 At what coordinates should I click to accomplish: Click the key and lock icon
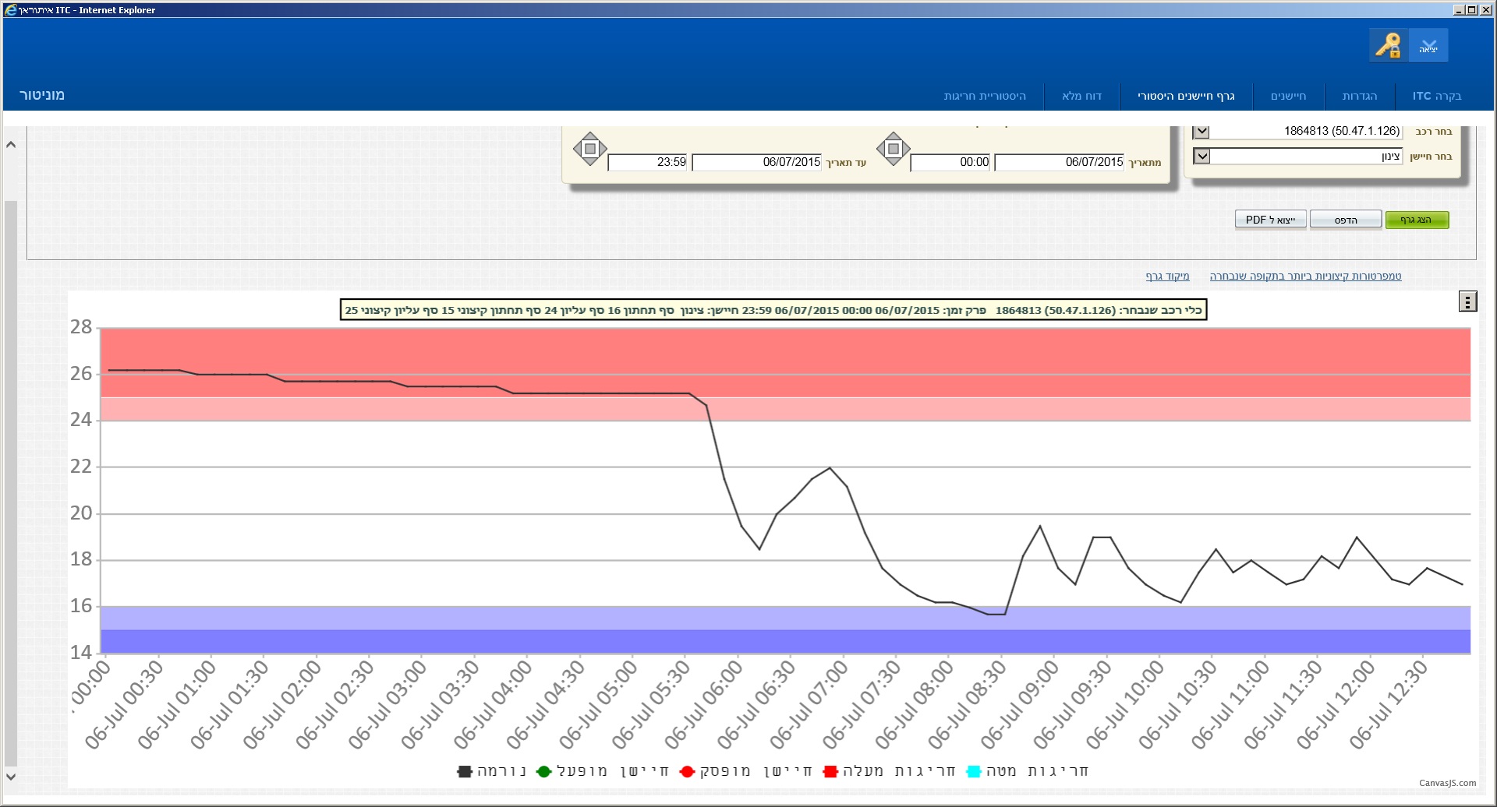tap(1388, 46)
